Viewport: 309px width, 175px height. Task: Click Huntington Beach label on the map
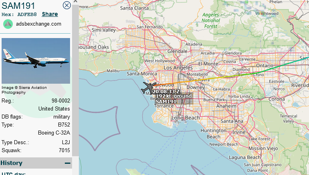pyautogui.click(x=213, y=134)
